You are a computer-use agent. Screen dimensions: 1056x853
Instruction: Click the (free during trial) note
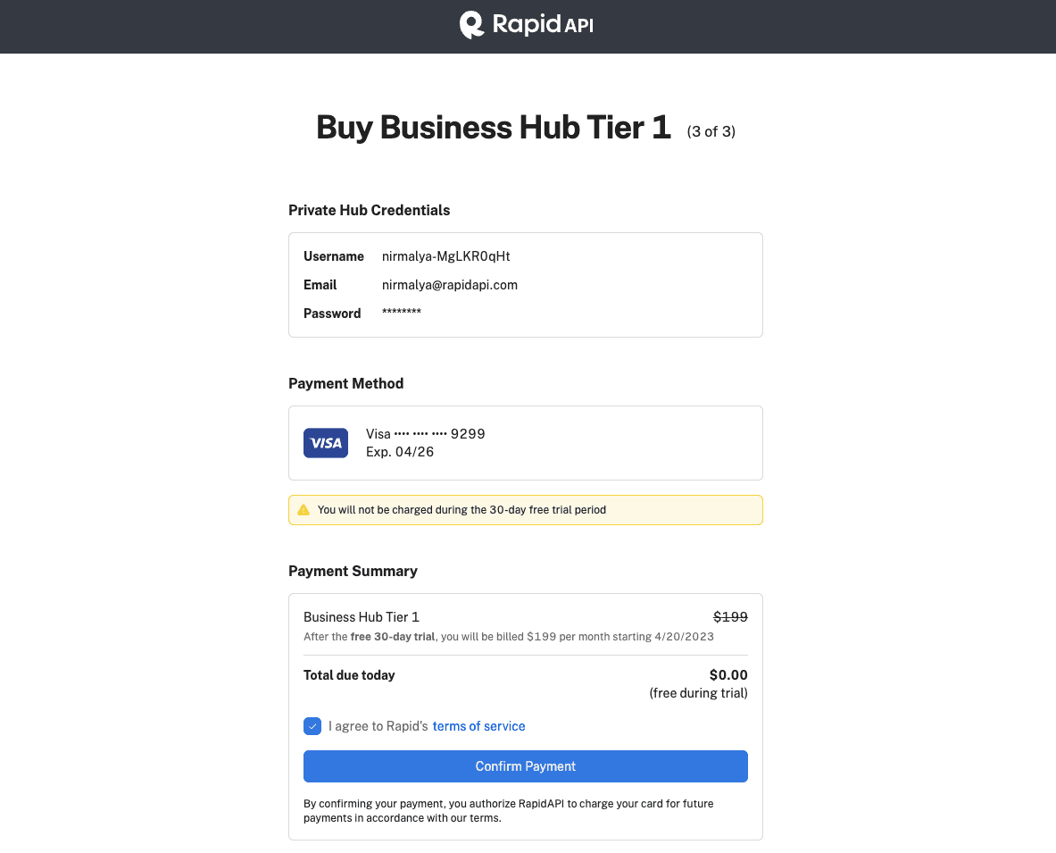pyautogui.click(x=698, y=693)
